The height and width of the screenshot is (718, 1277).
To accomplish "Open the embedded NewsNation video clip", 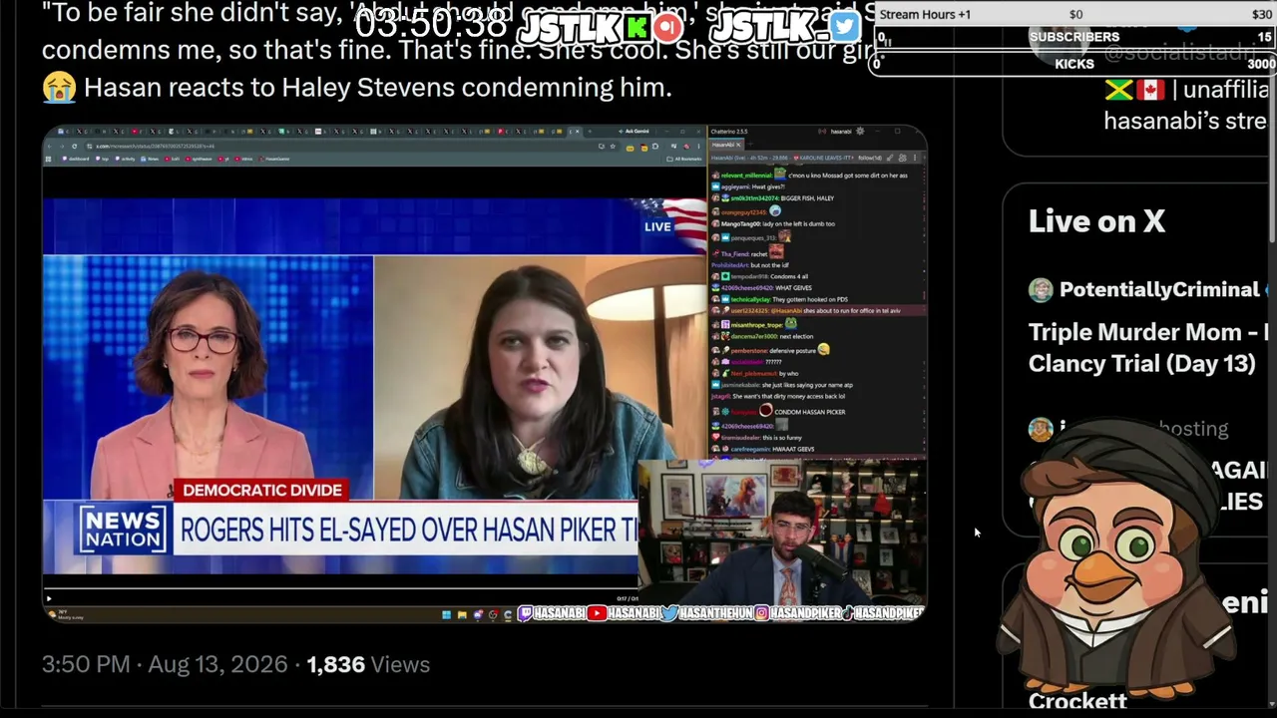I will click(x=484, y=374).
